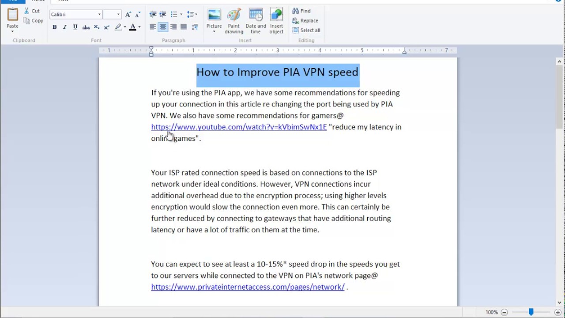This screenshot has height=318, width=565.
Task: Click the zoom in plus button
Action: [557, 312]
